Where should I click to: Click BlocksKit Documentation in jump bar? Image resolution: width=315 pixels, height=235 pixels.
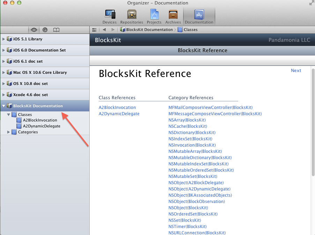click(x=147, y=30)
